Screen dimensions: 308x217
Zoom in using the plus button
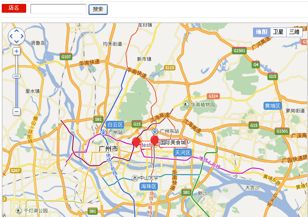[x=17, y=51]
